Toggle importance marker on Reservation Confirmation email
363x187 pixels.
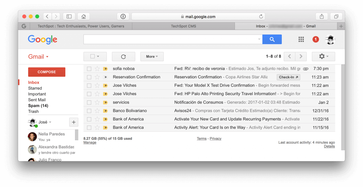[105, 77]
